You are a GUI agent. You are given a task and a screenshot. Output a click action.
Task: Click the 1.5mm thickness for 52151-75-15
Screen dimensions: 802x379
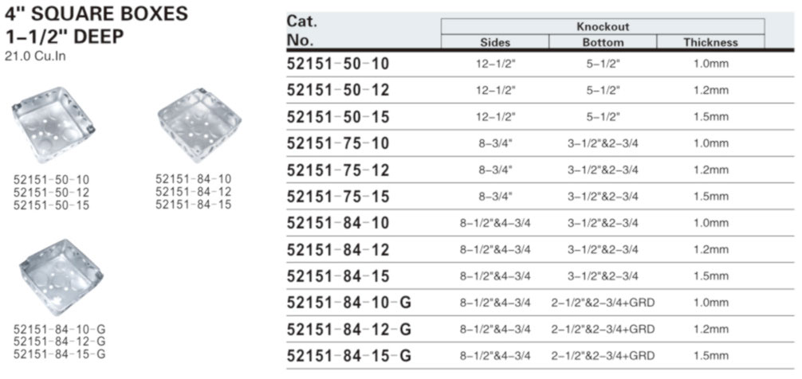click(x=711, y=197)
